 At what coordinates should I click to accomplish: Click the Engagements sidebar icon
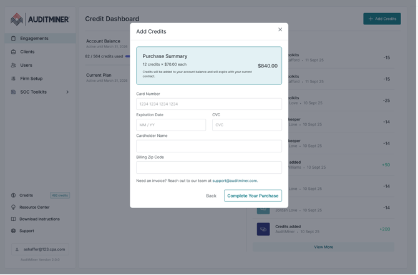[13, 39]
